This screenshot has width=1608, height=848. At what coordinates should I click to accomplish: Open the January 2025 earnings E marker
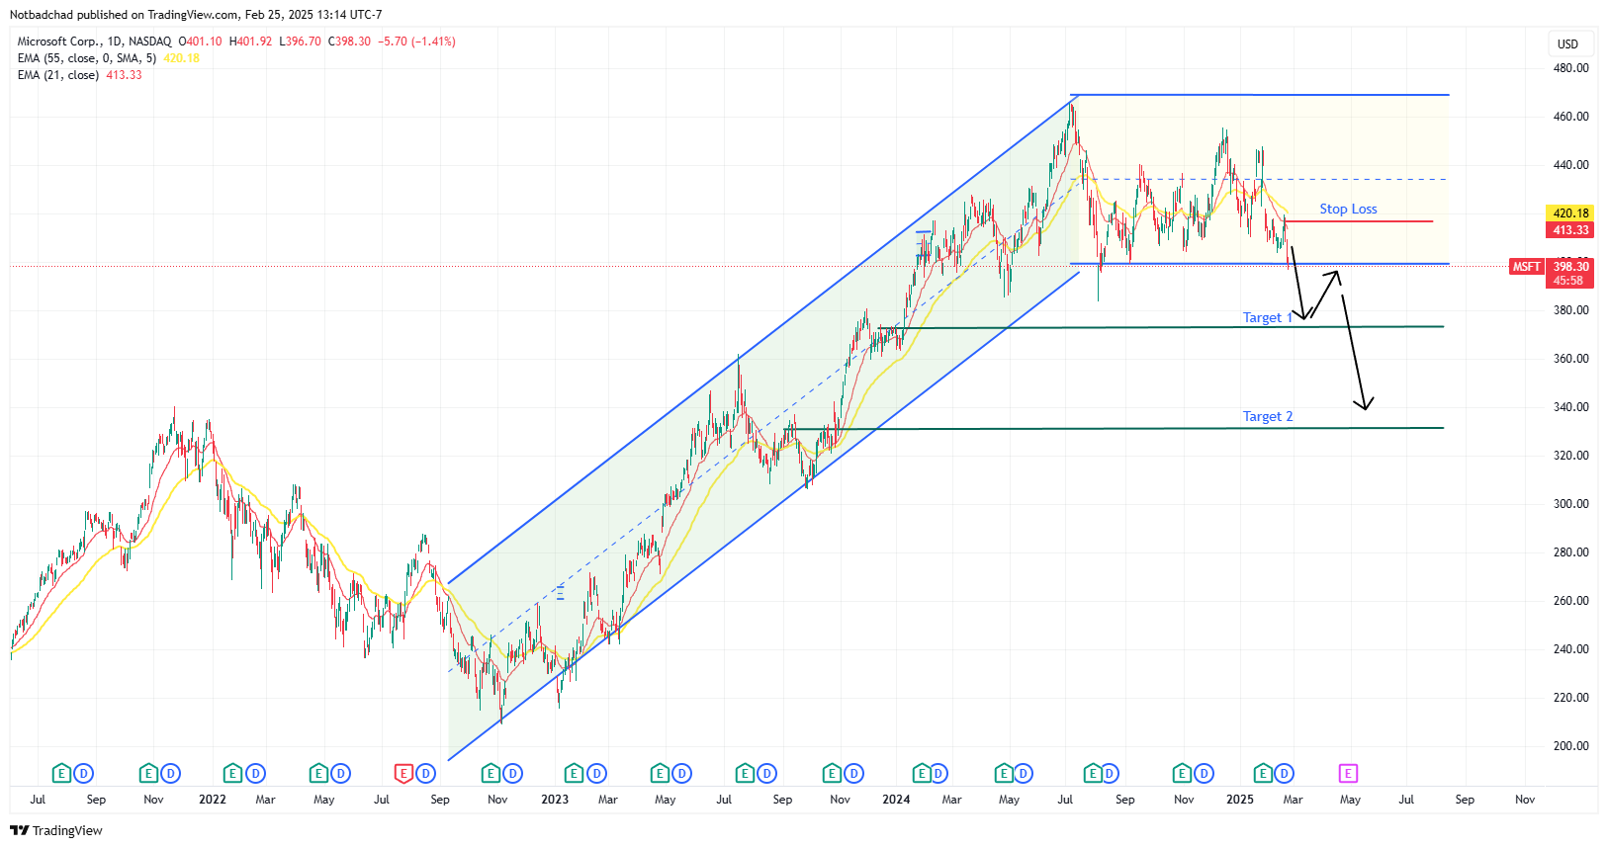tap(1263, 773)
